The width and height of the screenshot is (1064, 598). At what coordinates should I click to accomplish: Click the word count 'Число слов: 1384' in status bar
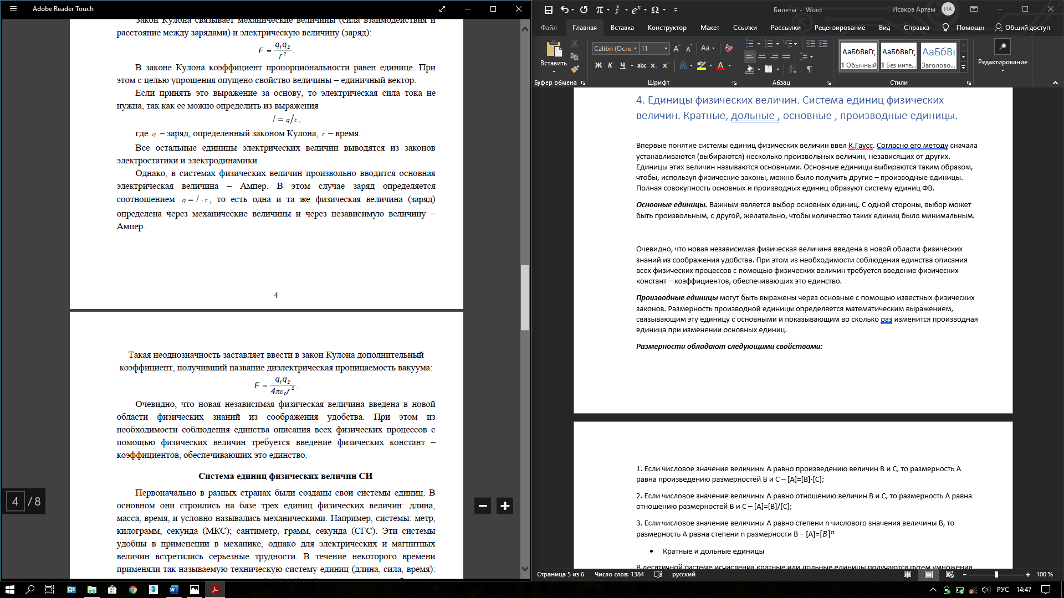(619, 574)
